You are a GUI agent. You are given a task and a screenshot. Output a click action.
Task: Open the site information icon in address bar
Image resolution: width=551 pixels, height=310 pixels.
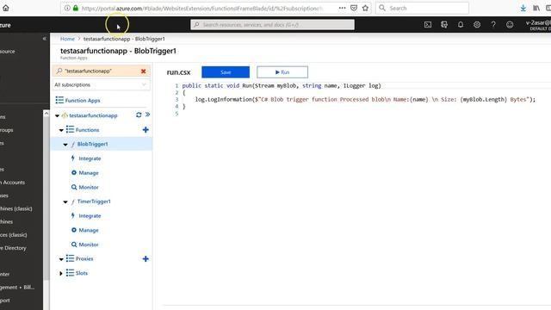coord(67,8)
